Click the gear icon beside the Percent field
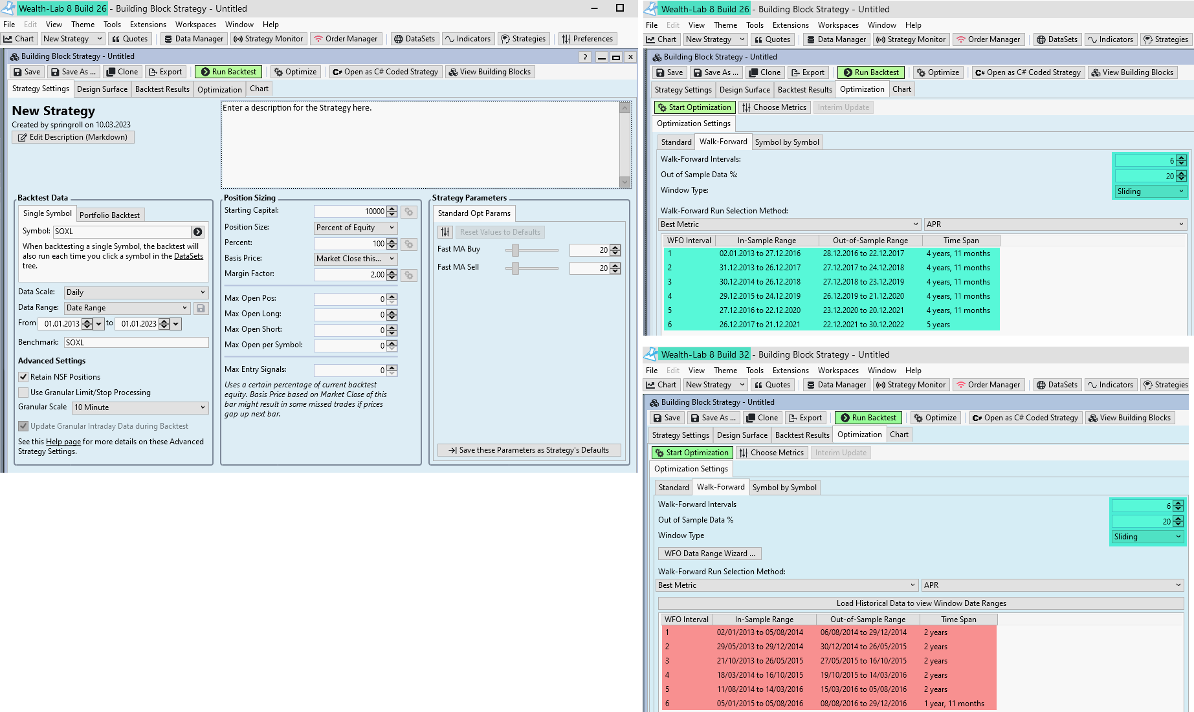This screenshot has width=1194, height=712. pos(408,244)
